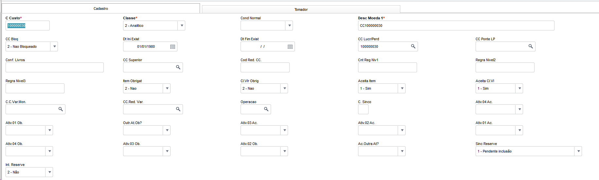Click the Operacao search magnifier icon

pos(266,109)
